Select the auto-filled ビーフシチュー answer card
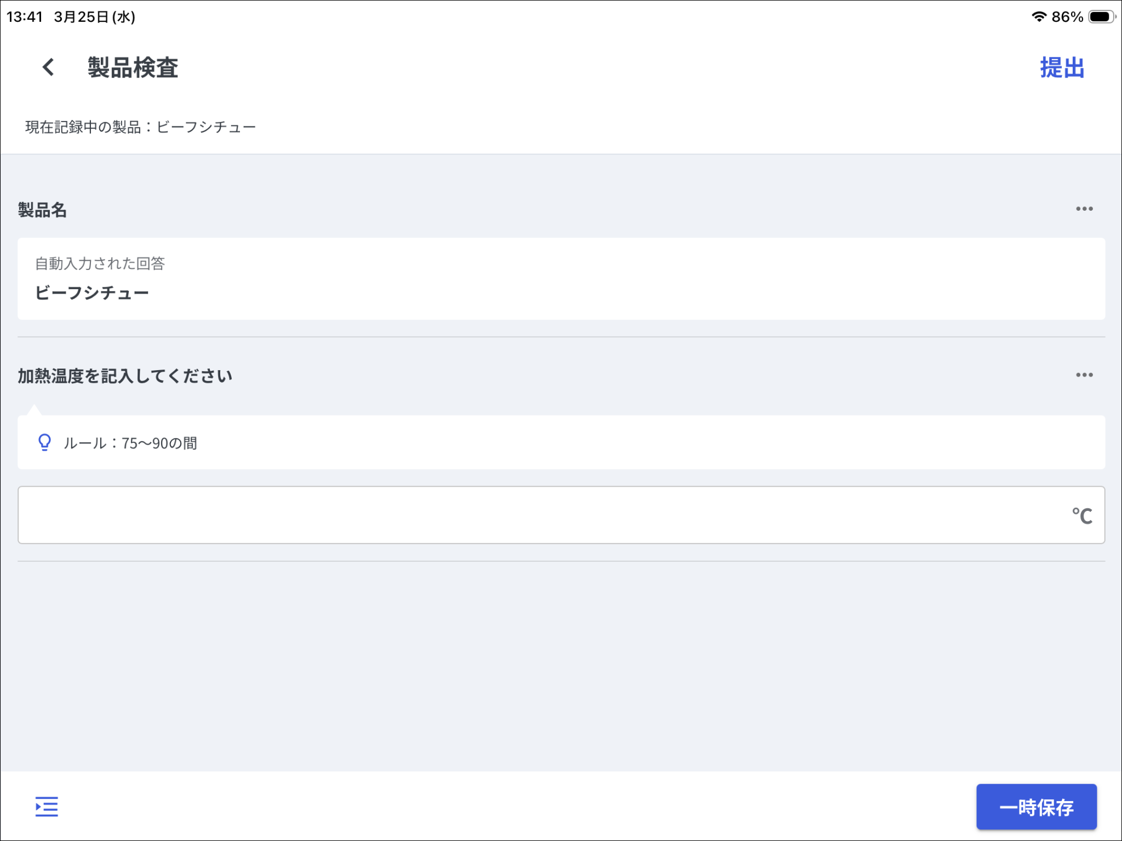 [x=561, y=279]
